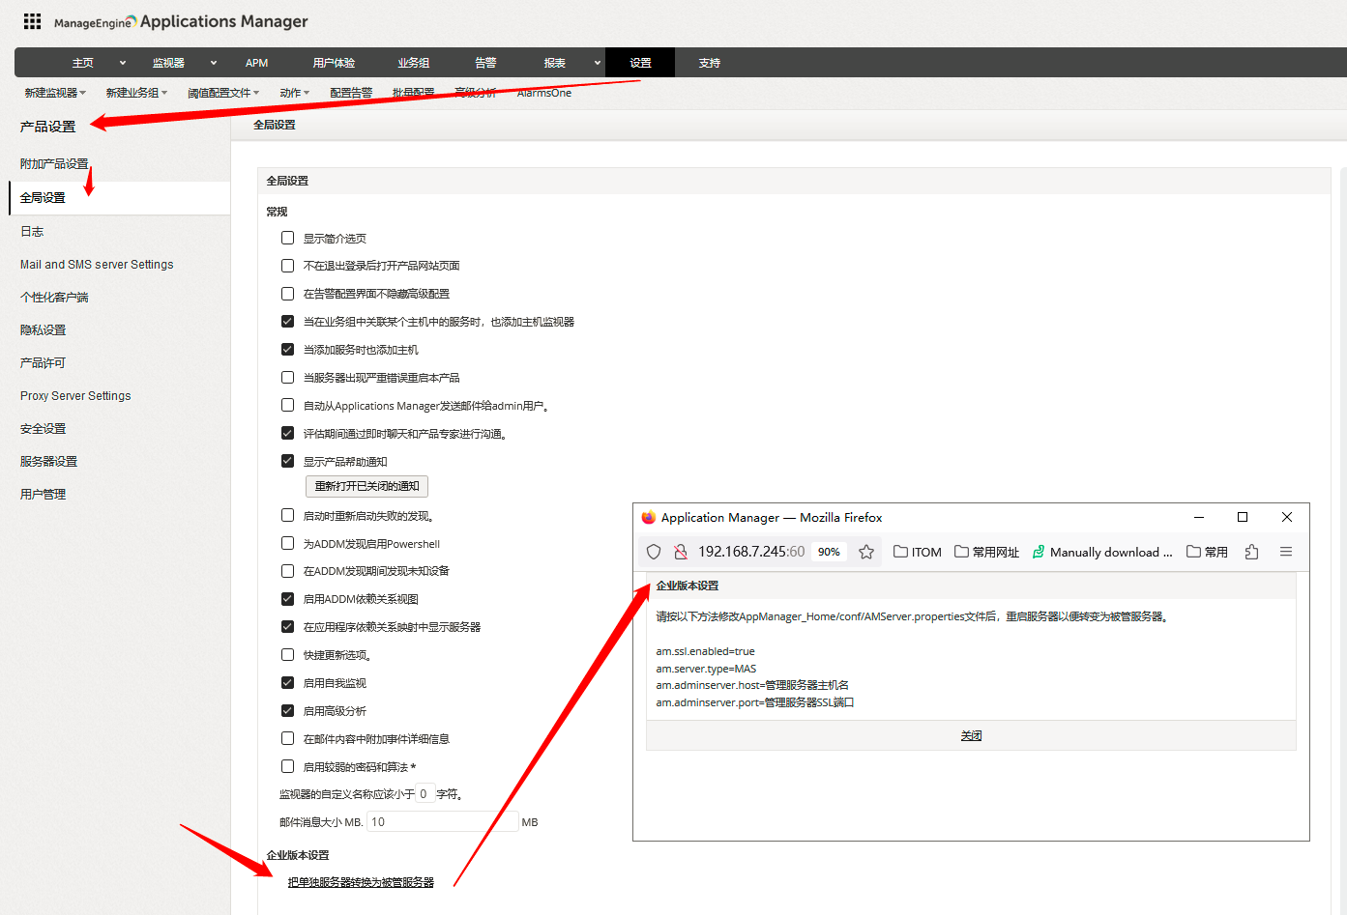
Task: Toggle 快捷更新选项 checkbox
Action: pos(287,655)
